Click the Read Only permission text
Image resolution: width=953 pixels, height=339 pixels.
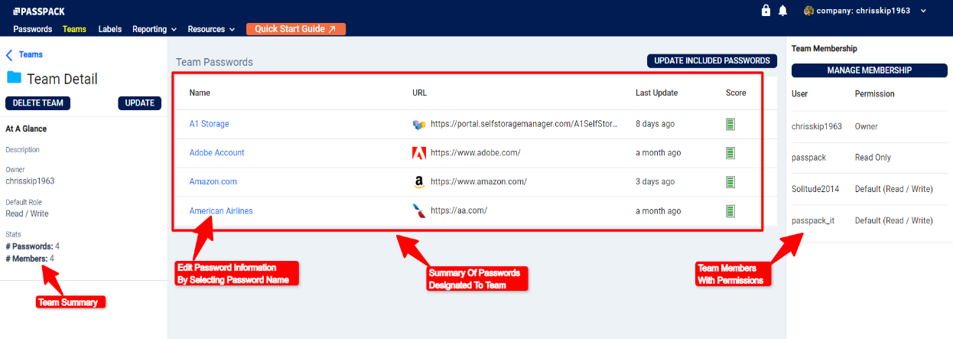coord(873,158)
